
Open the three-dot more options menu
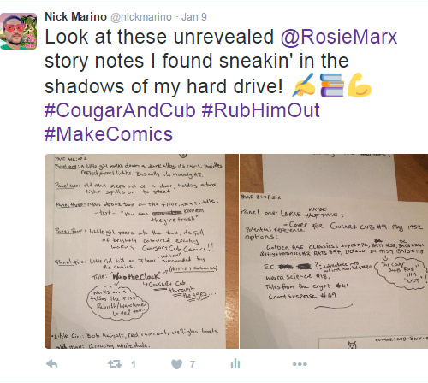(x=300, y=364)
